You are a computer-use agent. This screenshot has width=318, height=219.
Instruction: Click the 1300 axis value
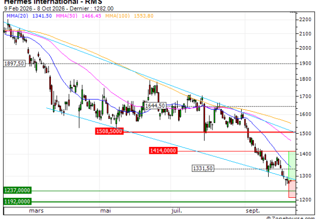(305, 176)
